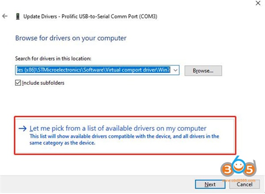Click the back arrow in the title bar
The width and height of the screenshot is (265, 194).
(5, 16)
